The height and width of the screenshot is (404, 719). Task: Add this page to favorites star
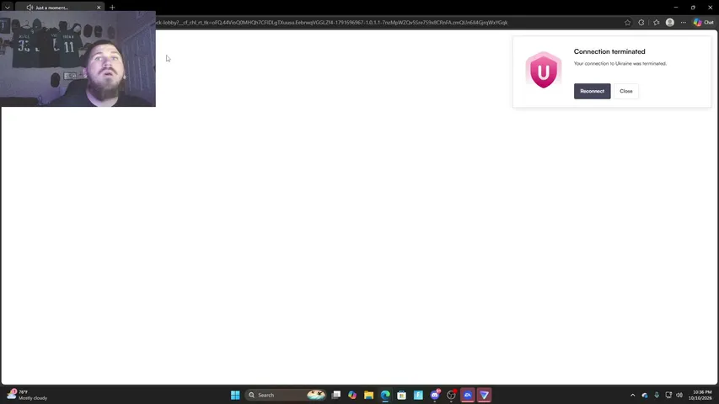point(627,23)
